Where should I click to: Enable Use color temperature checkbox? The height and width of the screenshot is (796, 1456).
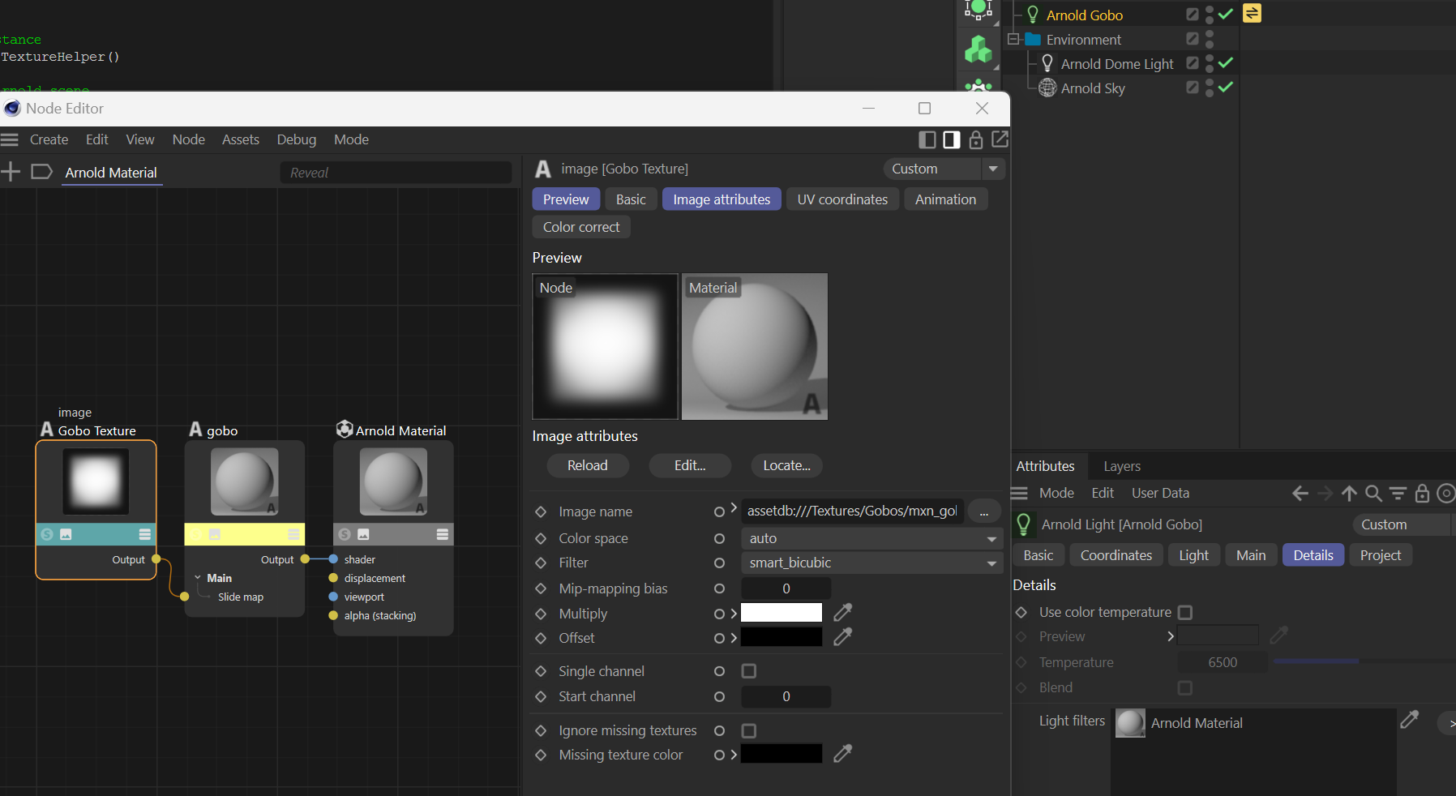(x=1185, y=612)
